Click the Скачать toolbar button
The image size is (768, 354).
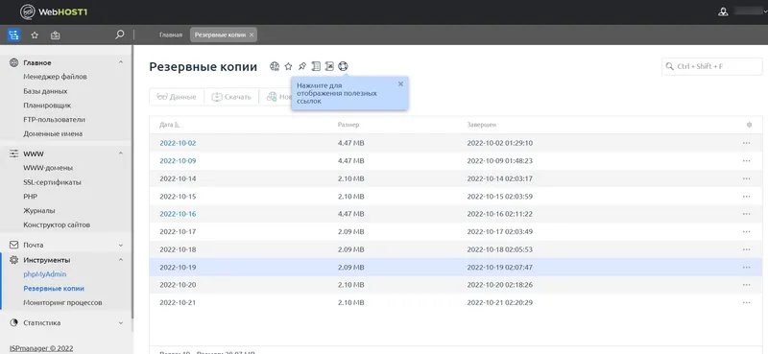coord(231,97)
